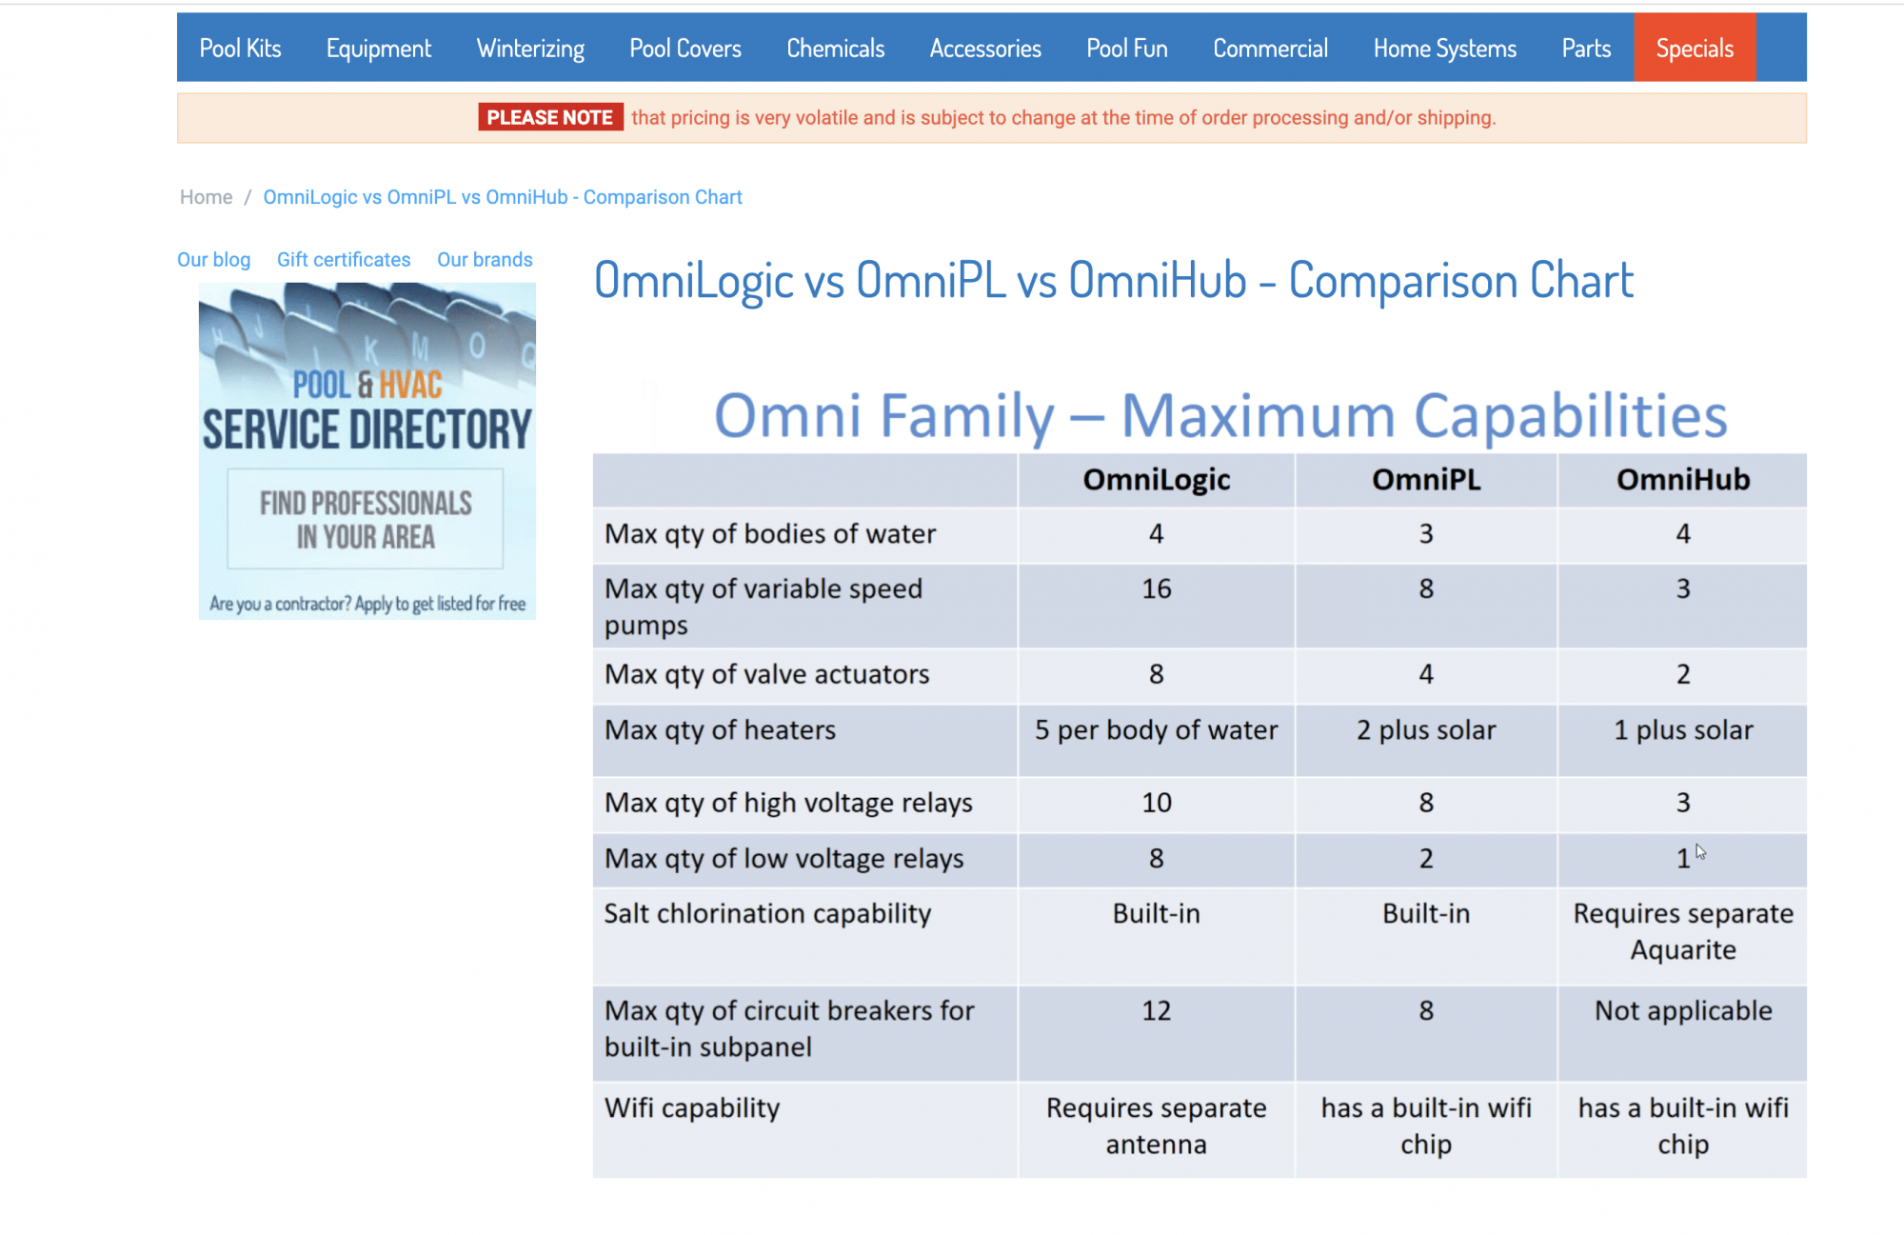Go to the Commercial section
This screenshot has height=1235, width=1904.
(1271, 49)
